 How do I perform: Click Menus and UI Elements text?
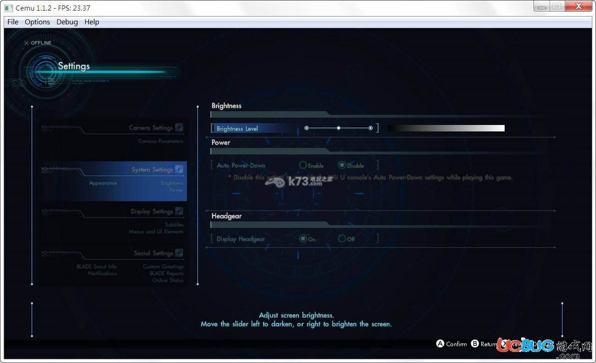156,232
